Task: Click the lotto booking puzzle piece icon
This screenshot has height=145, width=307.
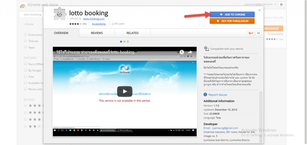Action: [x=60, y=15]
